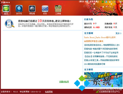Open the 拦拦 firewall module
This screenshot has width=123, height=94.
[45, 10]
